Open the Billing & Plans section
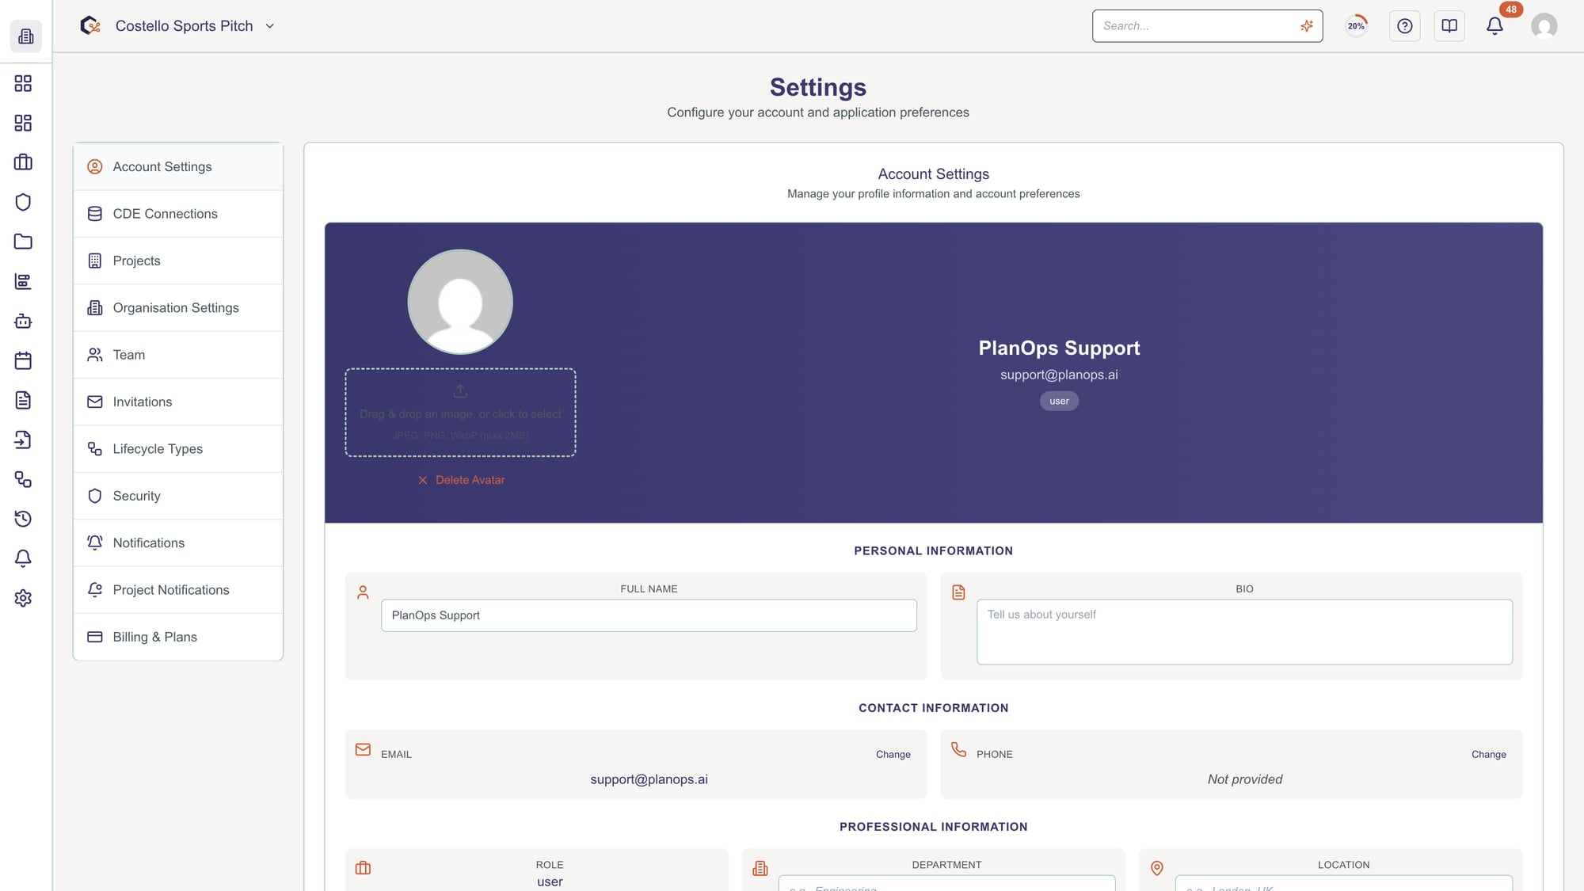The image size is (1584, 891). click(154, 637)
